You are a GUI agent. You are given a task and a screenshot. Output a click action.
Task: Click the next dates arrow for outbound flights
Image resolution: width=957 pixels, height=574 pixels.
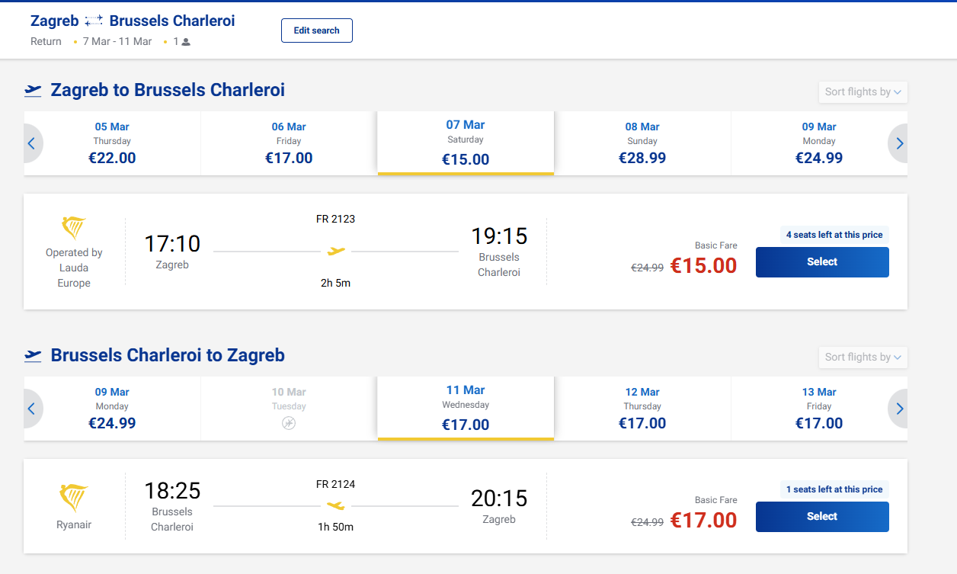point(899,143)
